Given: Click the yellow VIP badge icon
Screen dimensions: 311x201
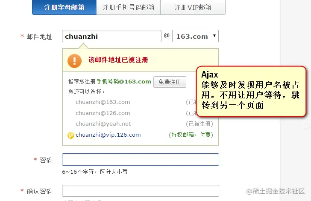Looking at the screenshot, I should [71, 135].
